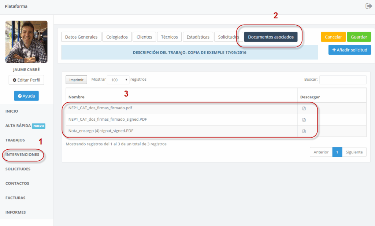Download NEP1_CAT_dos_firmas_firmado.pdf file icon
The image size is (375, 226).
[x=304, y=108]
